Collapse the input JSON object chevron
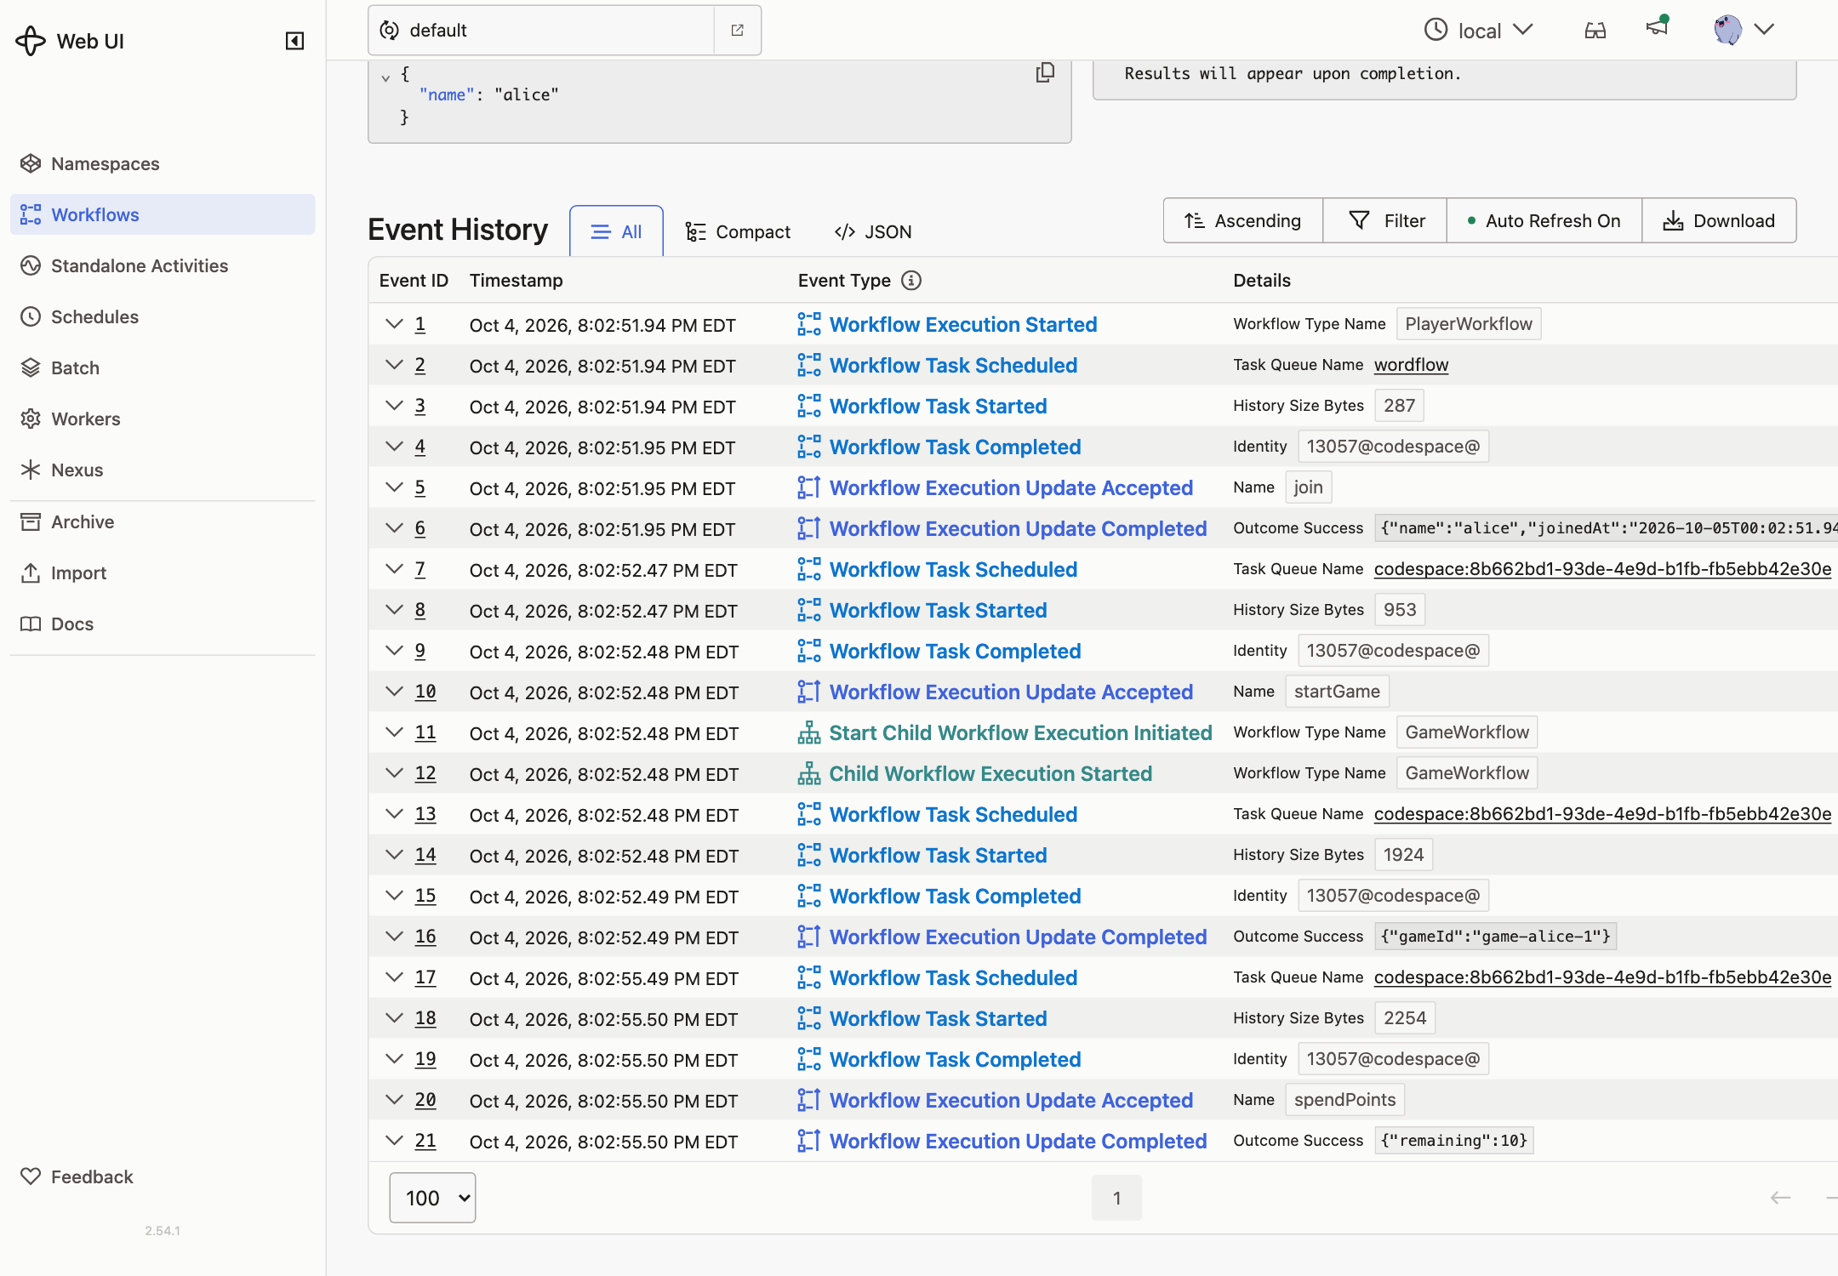The image size is (1838, 1276). pyautogui.click(x=385, y=77)
